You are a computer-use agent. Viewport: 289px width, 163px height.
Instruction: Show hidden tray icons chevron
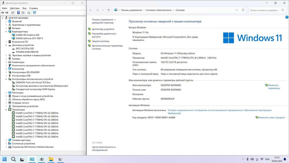(x=243, y=159)
